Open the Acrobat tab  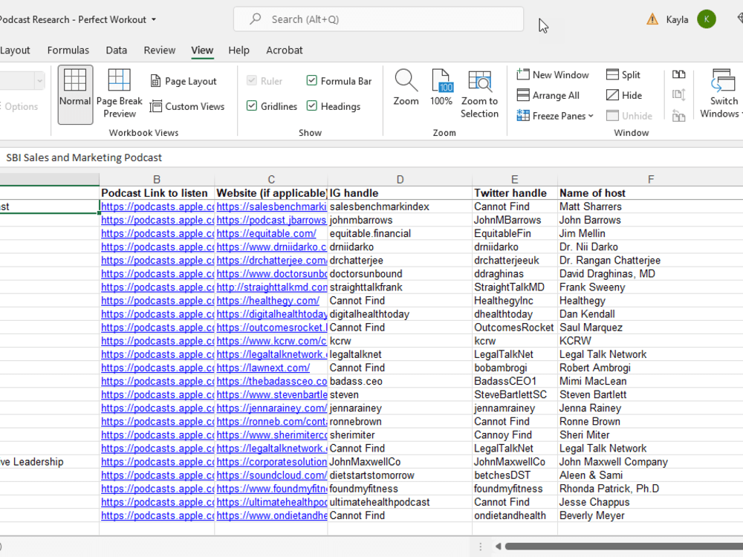[x=285, y=51]
